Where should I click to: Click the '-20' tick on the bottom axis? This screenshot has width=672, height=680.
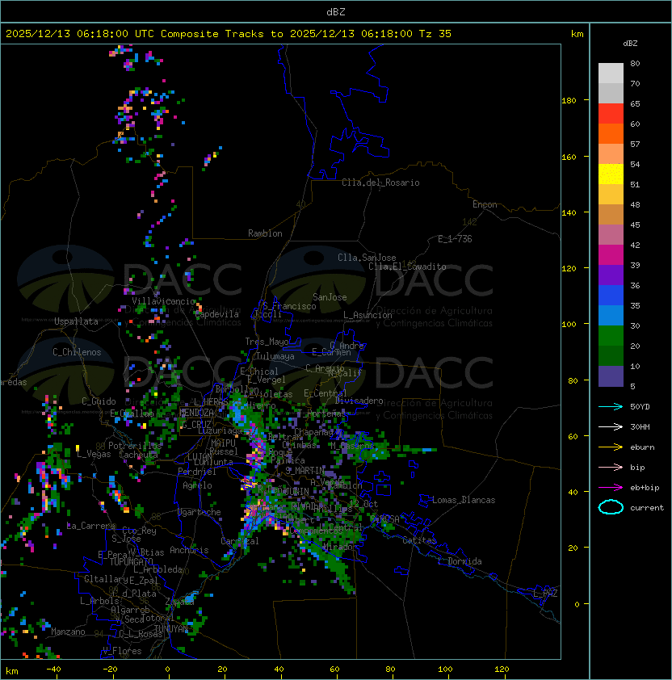tap(110, 670)
